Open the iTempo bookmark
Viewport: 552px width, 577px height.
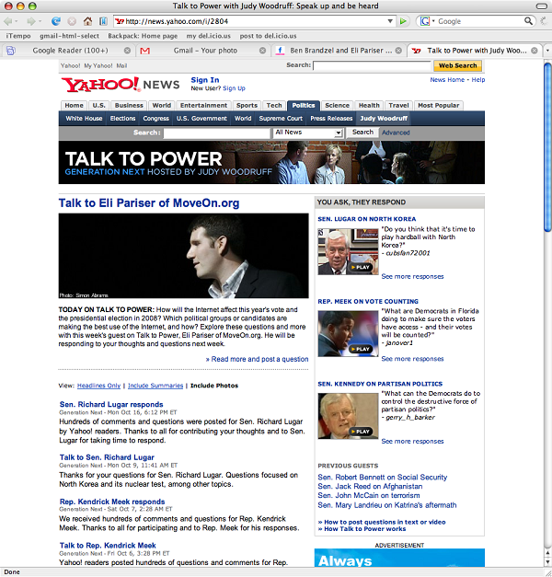[x=18, y=36]
